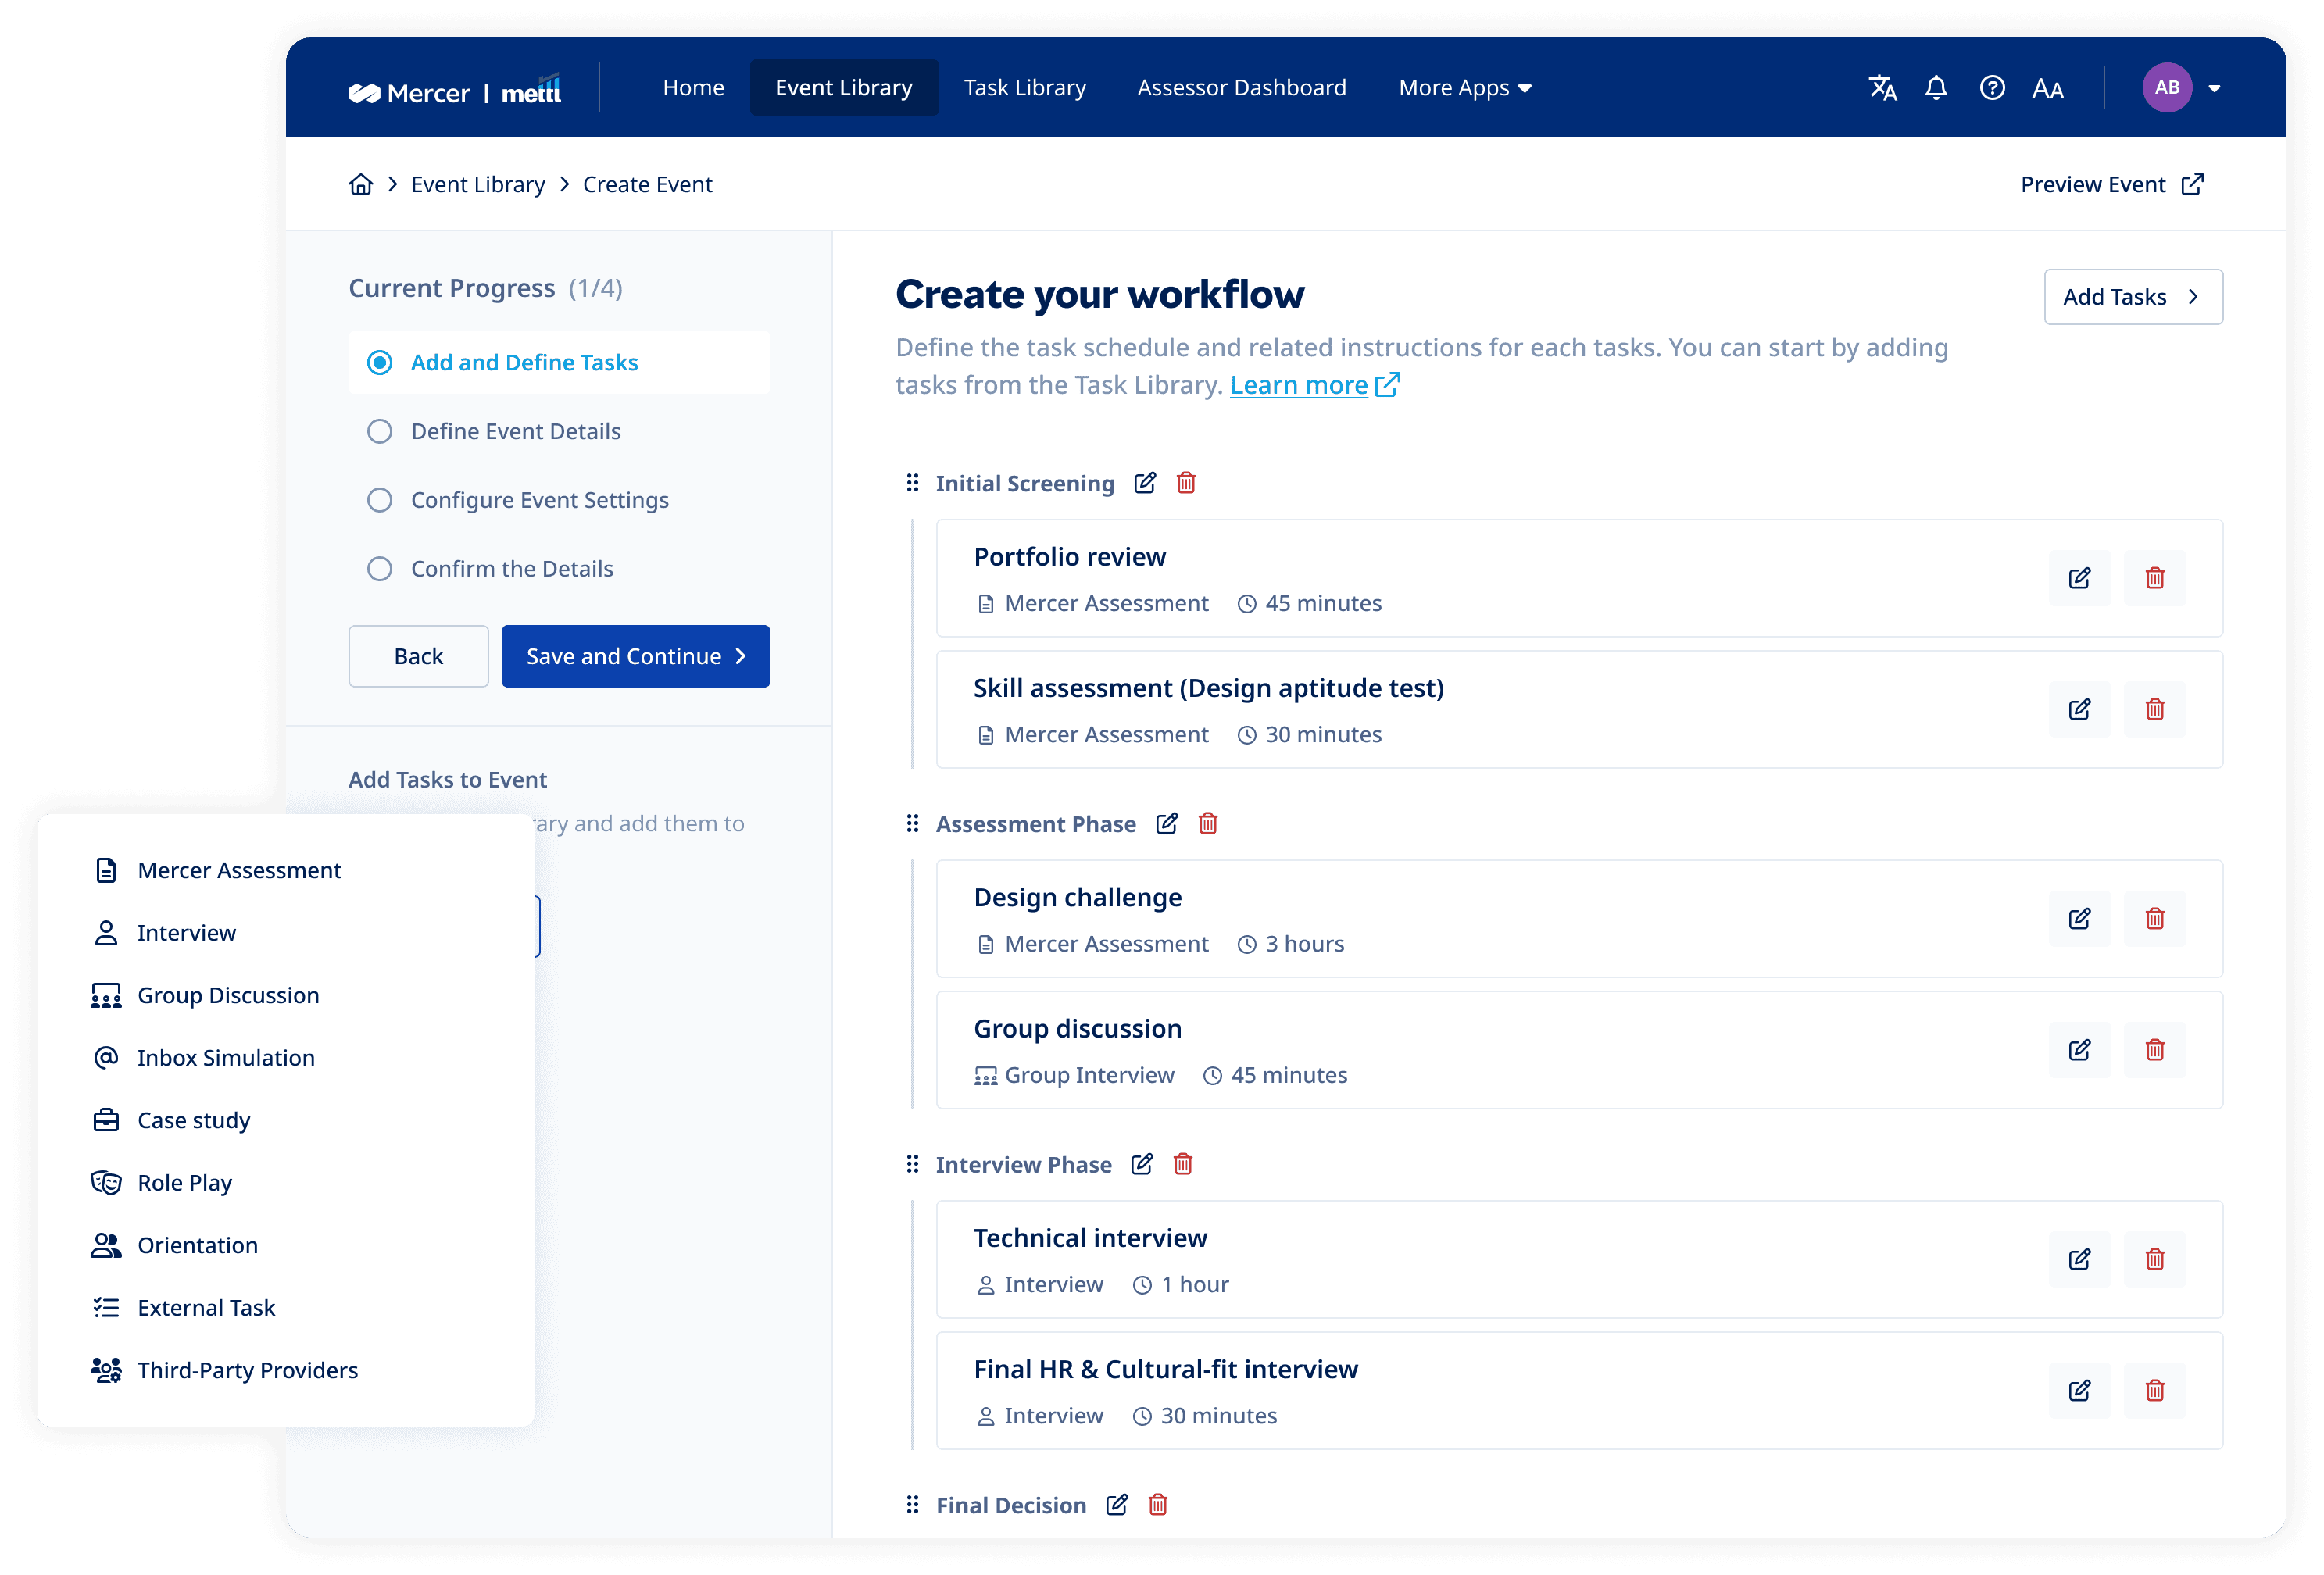Select the Configure Event Settings step
This screenshot has width=2324, height=1575.
point(539,500)
